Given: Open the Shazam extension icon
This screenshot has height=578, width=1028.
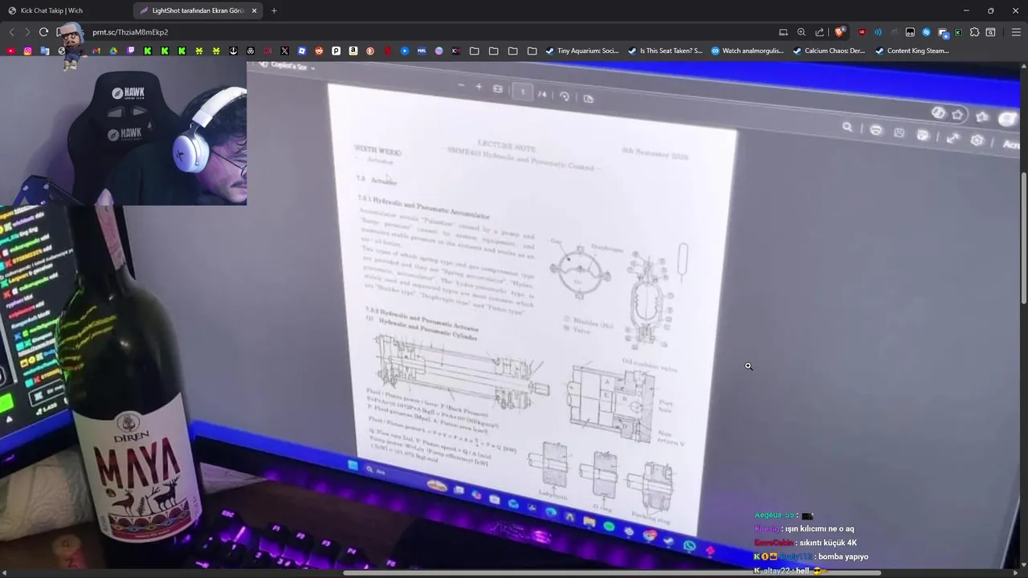Looking at the screenshot, I should tap(926, 32).
